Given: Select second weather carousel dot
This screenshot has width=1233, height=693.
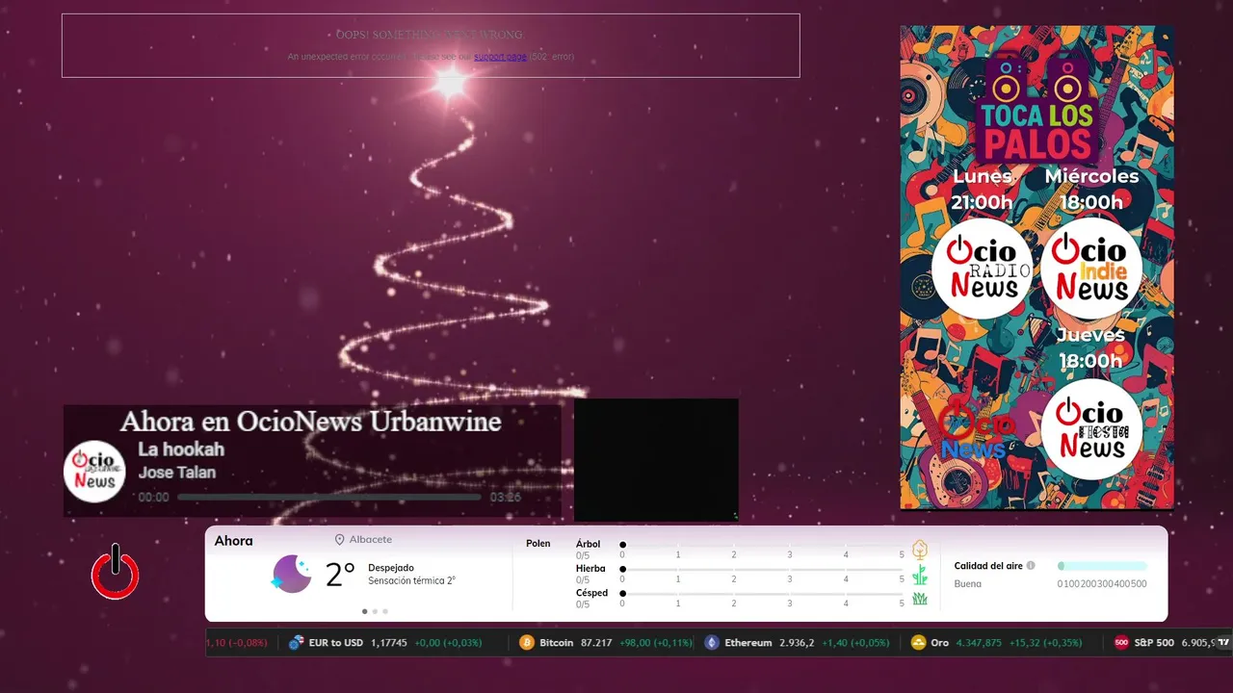Looking at the screenshot, I should pyautogui.click(x=375, y=611).
